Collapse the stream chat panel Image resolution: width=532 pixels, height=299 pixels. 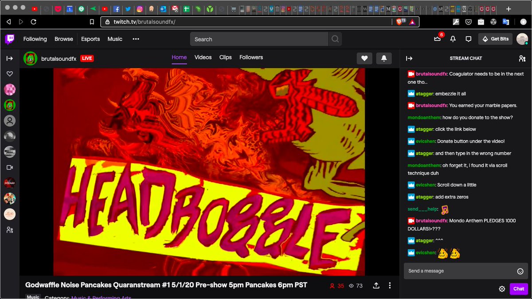409,58
